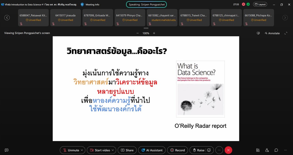This screenshot has width=293, height=155.
Task: Click the AI Assistant button
Action: coord(152,150)
